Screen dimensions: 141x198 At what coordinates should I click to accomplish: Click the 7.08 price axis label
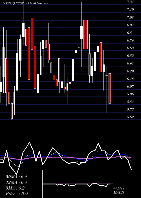point(130,18)
